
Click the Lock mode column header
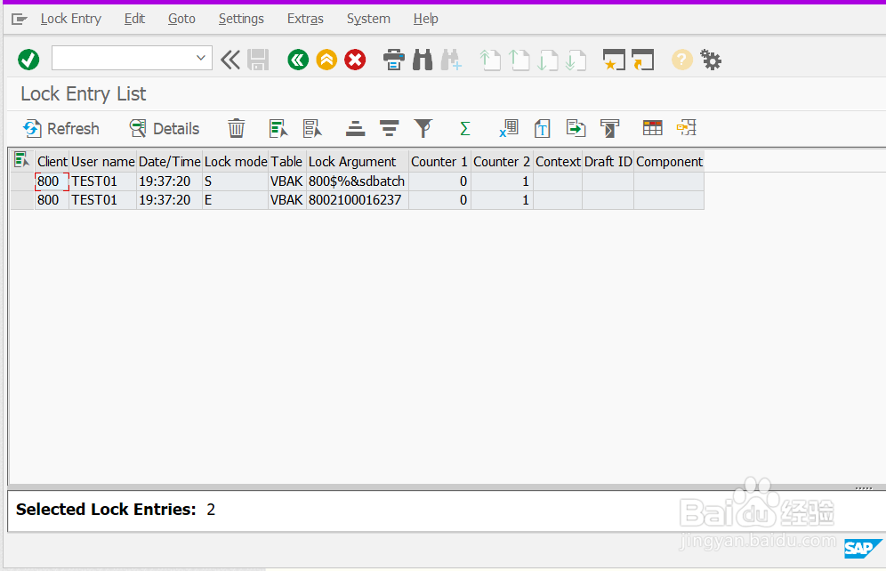click(236, 162)
